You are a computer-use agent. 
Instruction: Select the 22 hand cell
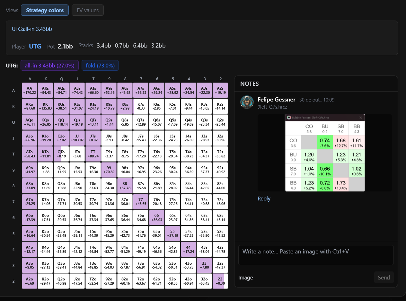click(220, 281)
